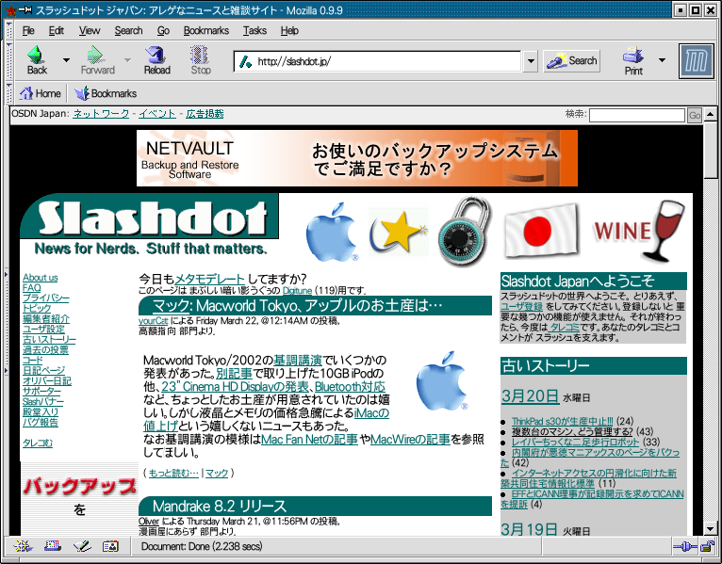Click the security padlock in status bar
Image resolution: width=722 pixels, height=564 pixels.
[x=706, y=546]
